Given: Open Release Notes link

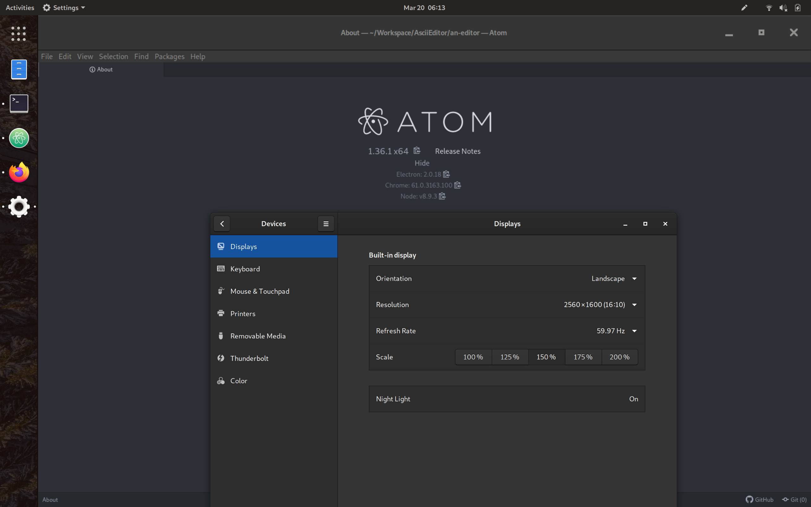Looking at the screenshot, I should pos(457,151).
